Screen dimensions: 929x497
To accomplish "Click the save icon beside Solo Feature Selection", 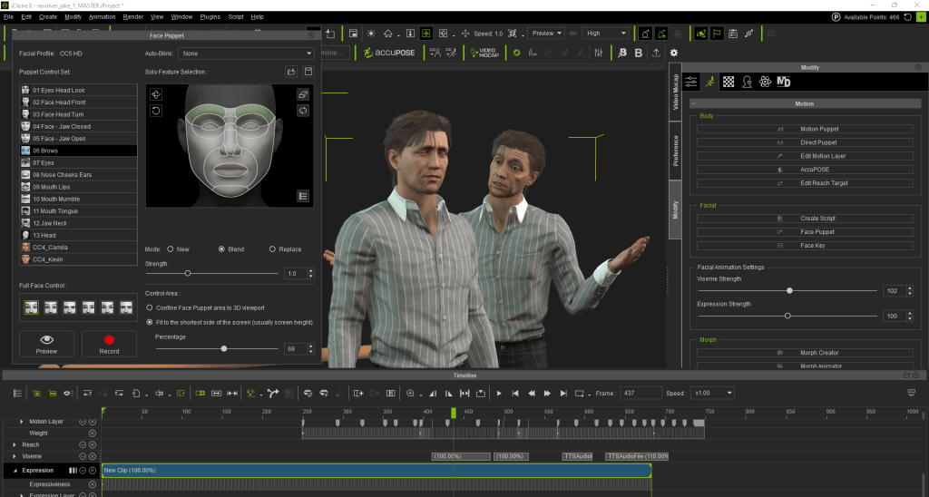I will (308, 72).
